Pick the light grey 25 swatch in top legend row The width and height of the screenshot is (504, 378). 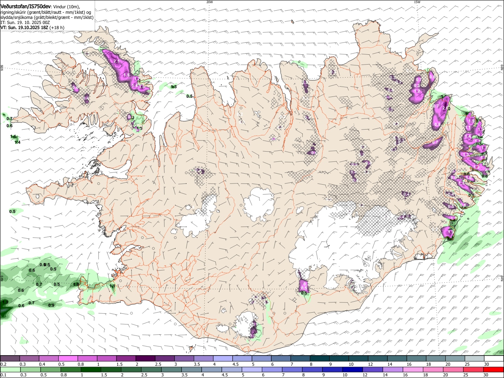tap(475, 359)
